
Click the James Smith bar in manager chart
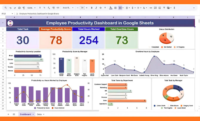click(x=61, y=65)
